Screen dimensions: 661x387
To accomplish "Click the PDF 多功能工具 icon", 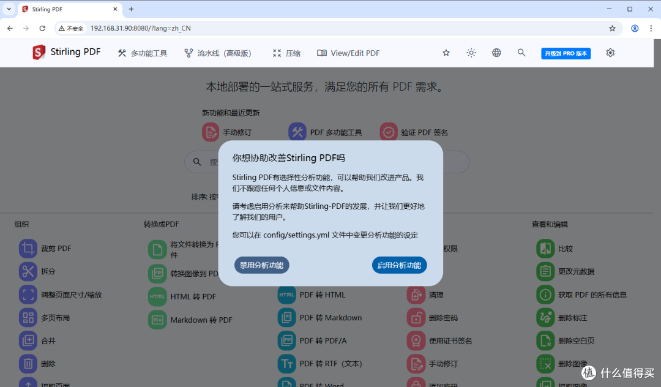I will tap(297, 132).
